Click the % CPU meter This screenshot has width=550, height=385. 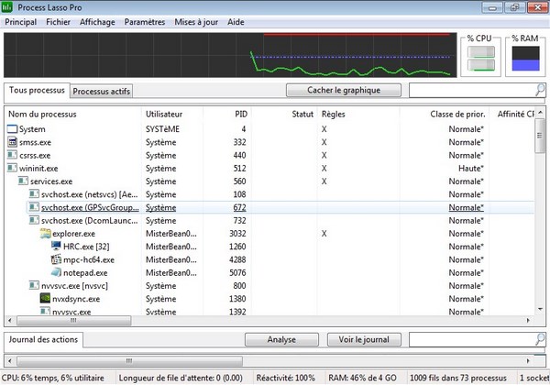[x=481, y=59]
